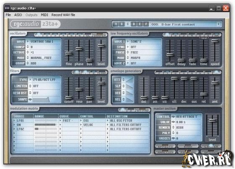Click the envelope rel slider handle
Viewport: 235px width, 169px height.
(204, 94)
